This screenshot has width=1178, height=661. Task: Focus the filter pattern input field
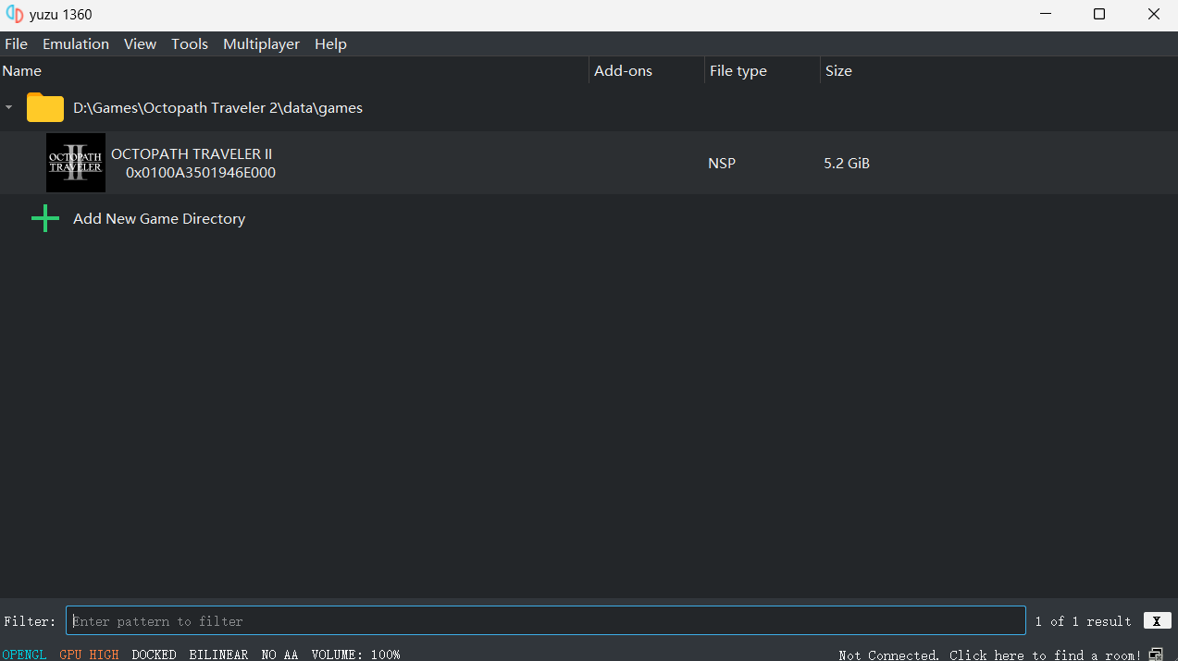[546, 621]
